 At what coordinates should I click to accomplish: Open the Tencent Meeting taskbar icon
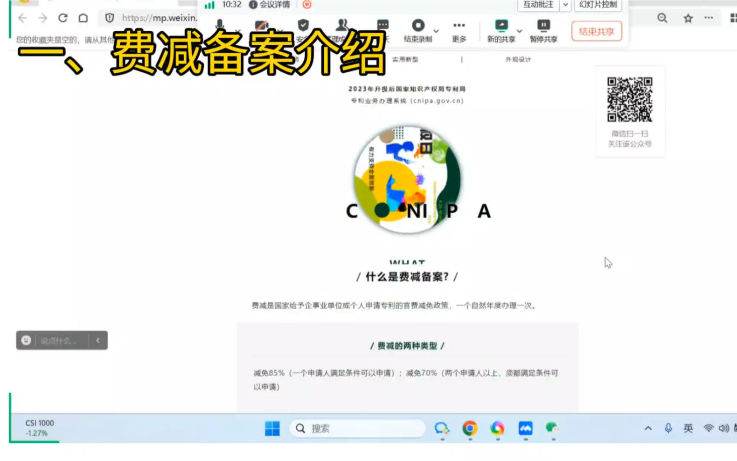point(525,428)
